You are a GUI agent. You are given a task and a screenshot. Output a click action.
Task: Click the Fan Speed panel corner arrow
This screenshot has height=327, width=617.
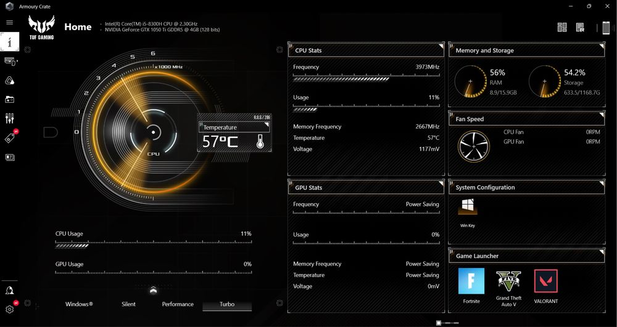602,115
